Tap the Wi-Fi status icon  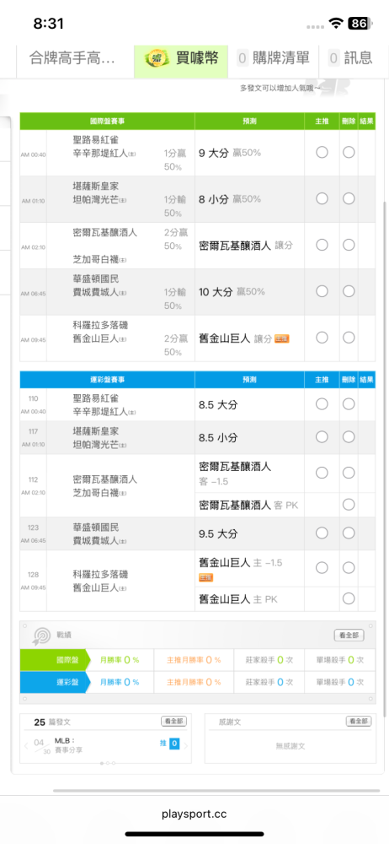point(337,24)
